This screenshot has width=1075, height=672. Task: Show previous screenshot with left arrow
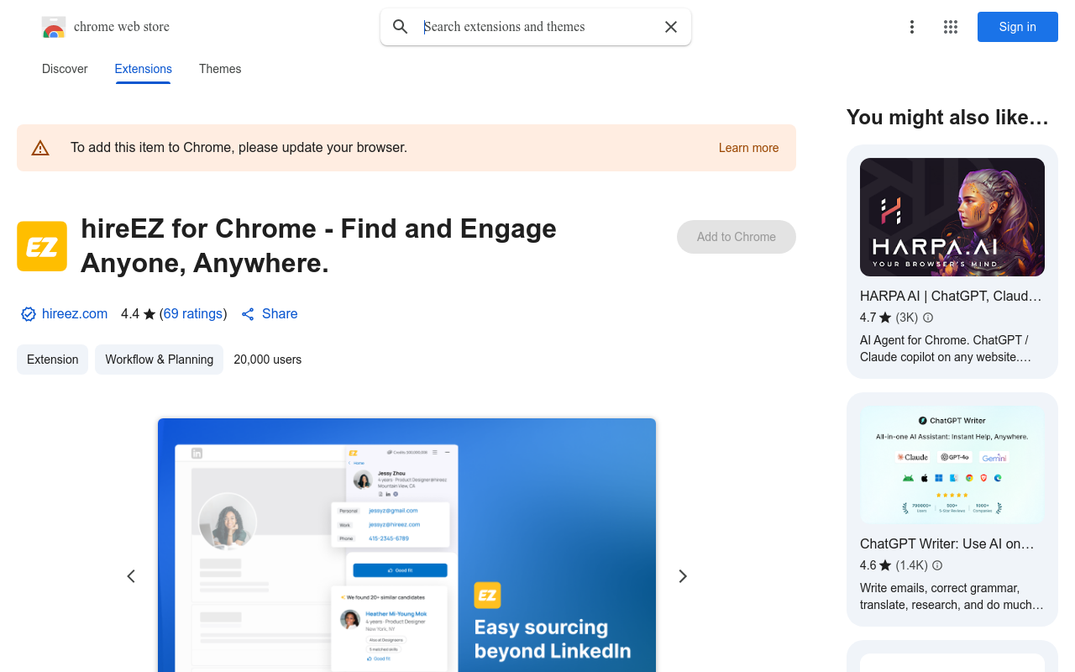131,576
